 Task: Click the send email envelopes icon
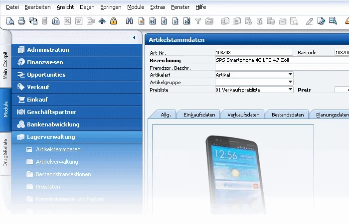click(x=33, y=21)
